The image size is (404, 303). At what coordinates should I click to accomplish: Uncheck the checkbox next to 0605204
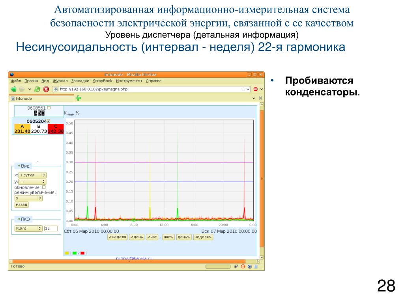pyautogui.click(x=49, y=121)
